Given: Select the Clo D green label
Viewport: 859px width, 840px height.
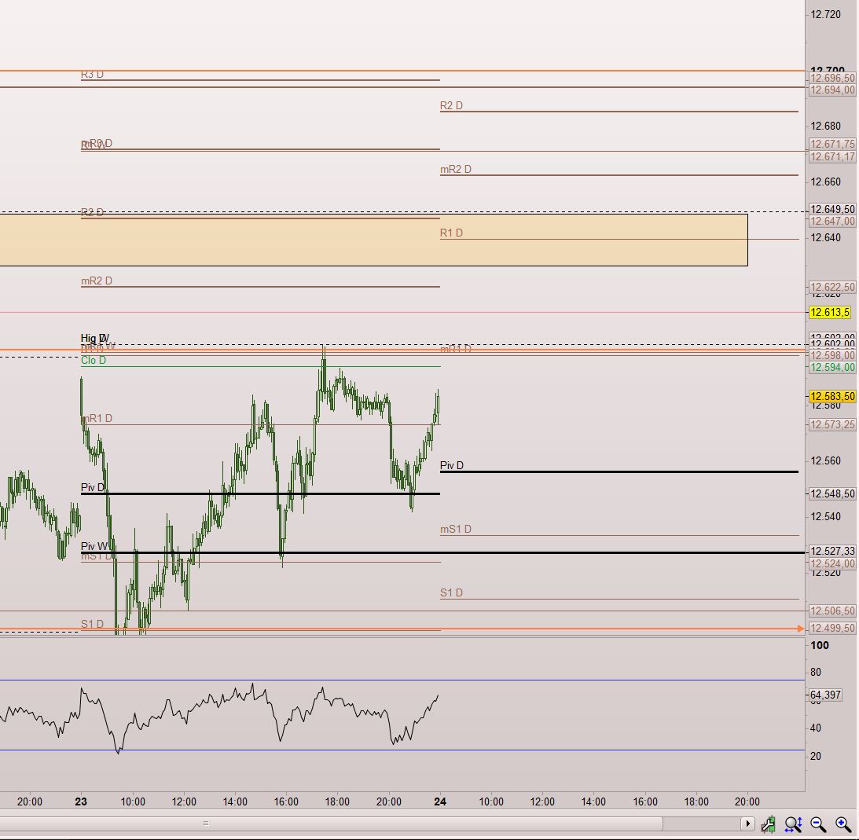Looking at the screenshot, I should 94,361.
